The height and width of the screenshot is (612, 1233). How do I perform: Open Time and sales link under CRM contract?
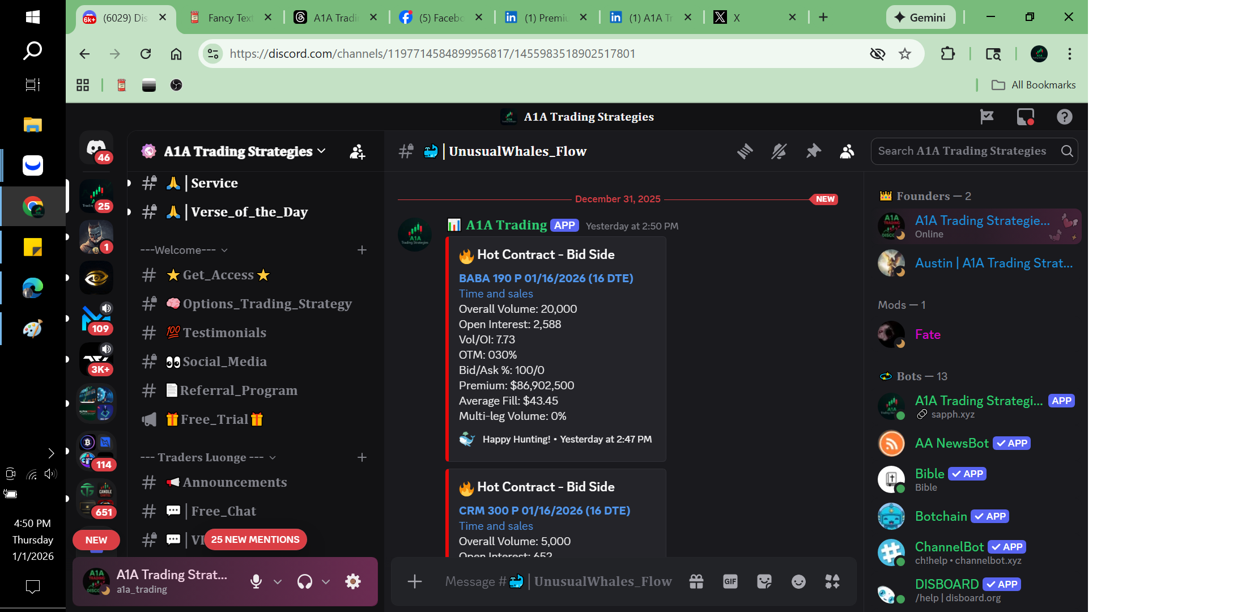496,526
